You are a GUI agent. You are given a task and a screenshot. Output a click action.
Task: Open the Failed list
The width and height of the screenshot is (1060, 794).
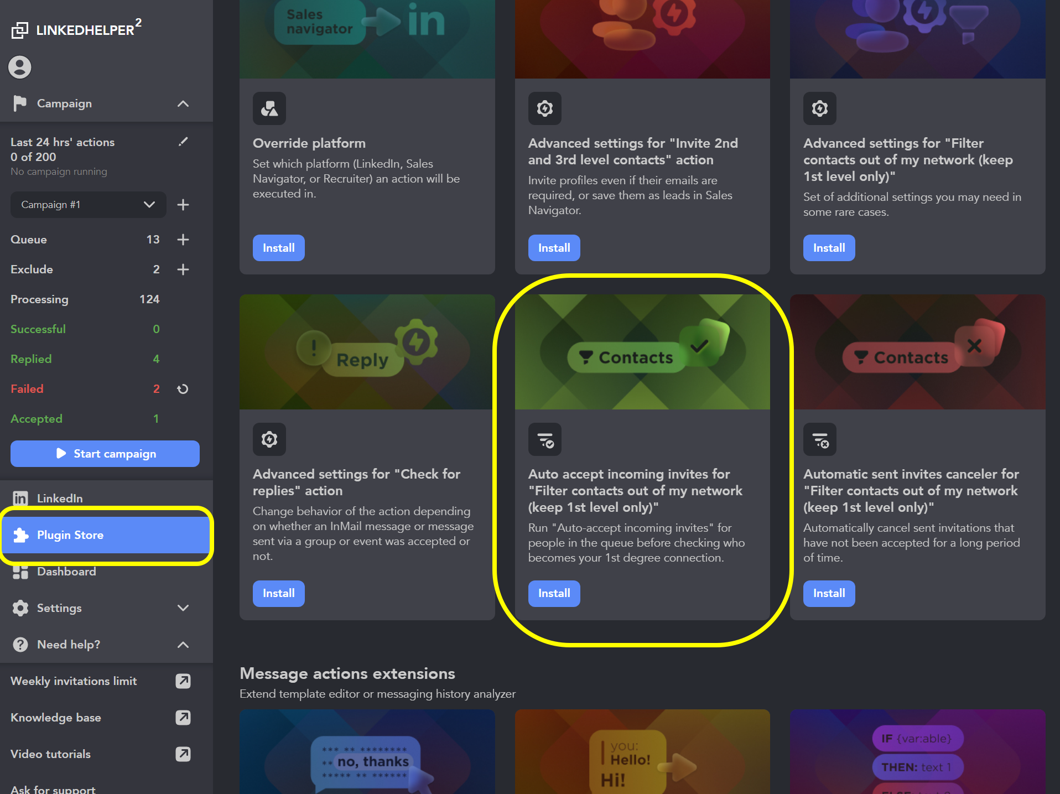[x=27, y=389]
